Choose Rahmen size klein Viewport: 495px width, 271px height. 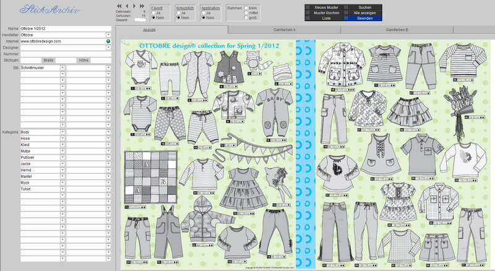click(246, 8)
